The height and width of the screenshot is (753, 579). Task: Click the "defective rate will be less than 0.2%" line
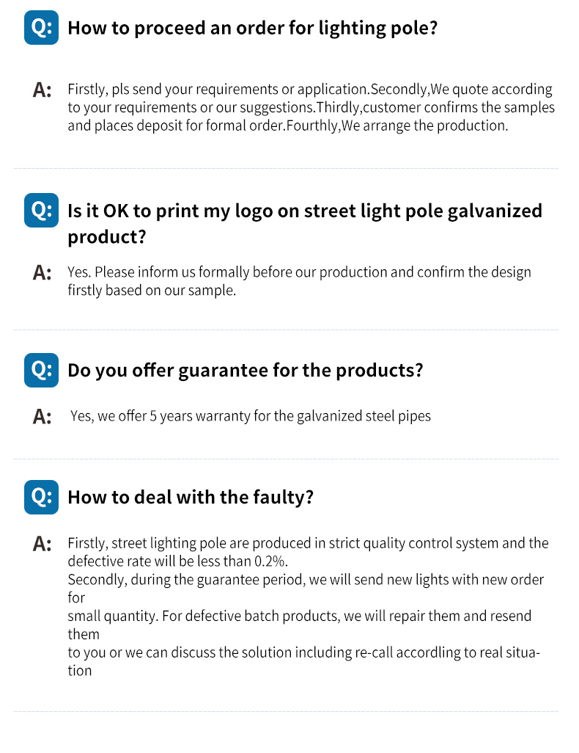click(177, 561)
